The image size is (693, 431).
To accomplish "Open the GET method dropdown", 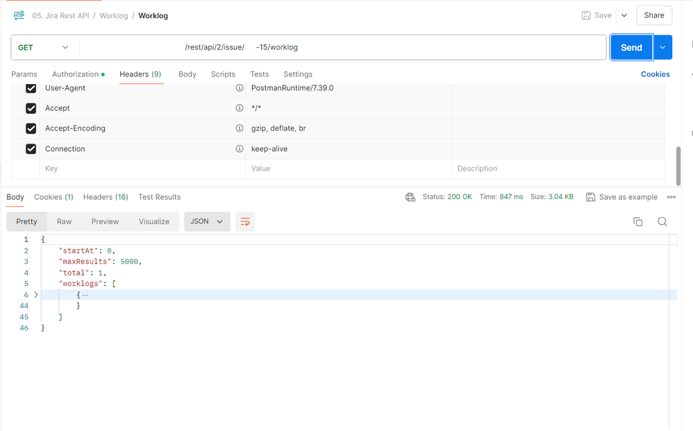I will (44, 47).
